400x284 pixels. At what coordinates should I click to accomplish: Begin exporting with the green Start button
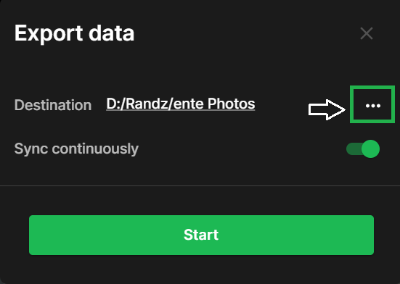[x=201, y=235]
